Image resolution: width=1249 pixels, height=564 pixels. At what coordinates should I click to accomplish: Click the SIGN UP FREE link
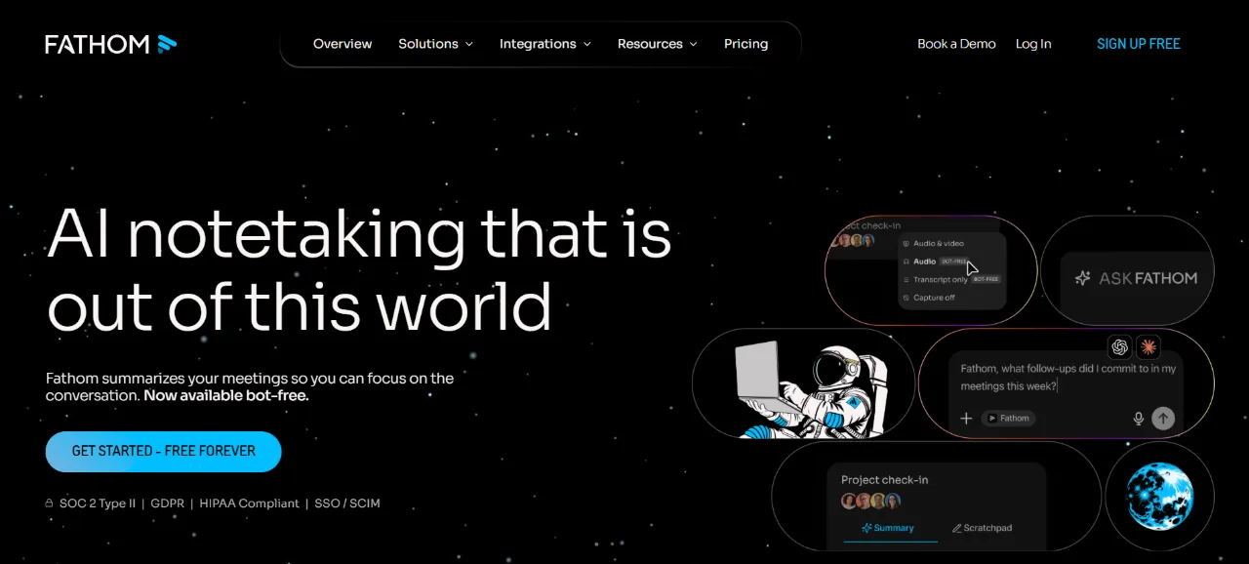tap(1139, 44)
